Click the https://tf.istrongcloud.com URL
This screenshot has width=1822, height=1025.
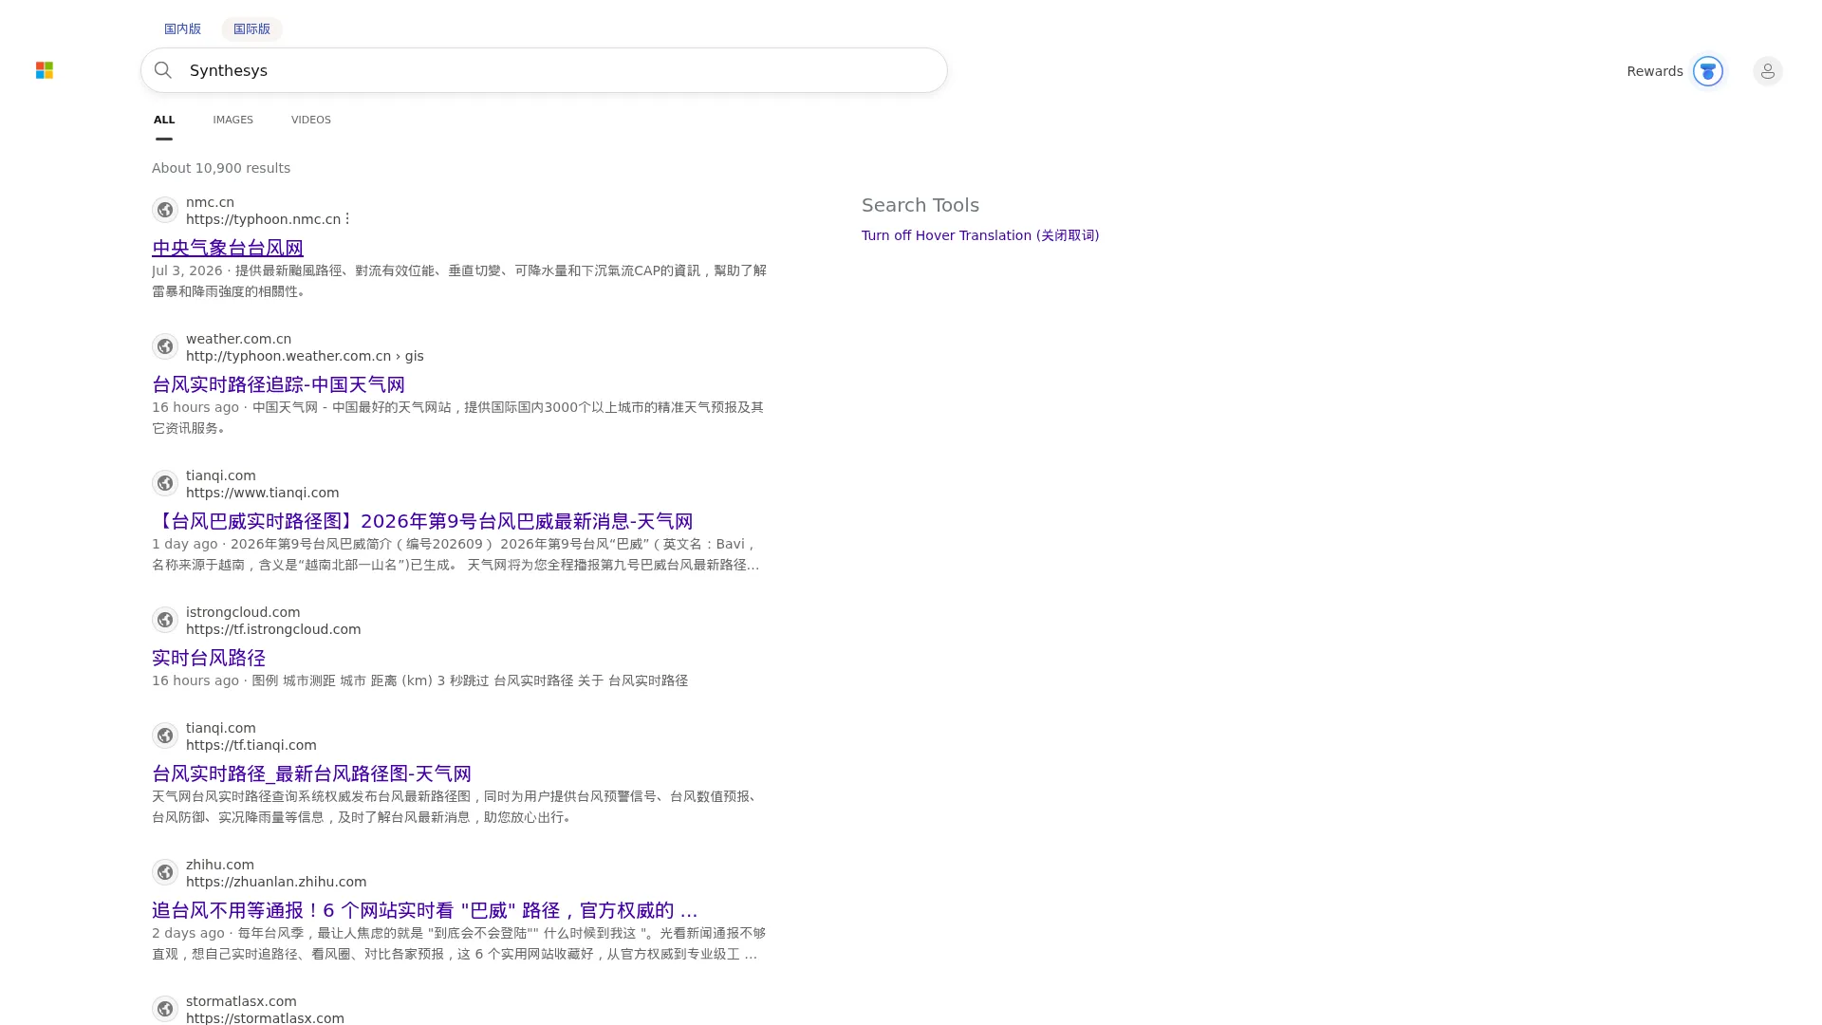(x=273, y=629)
